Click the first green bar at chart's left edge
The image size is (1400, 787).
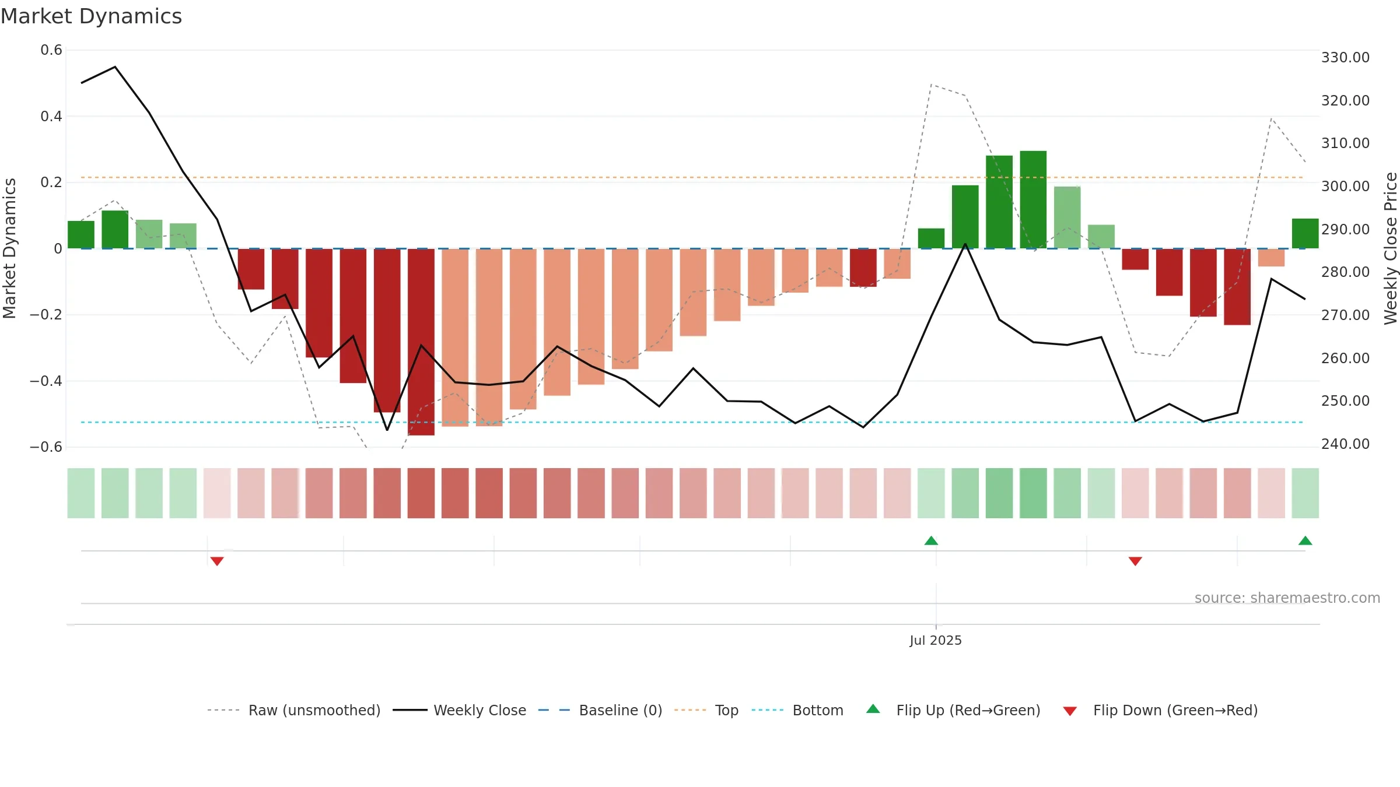pos(81,235)
